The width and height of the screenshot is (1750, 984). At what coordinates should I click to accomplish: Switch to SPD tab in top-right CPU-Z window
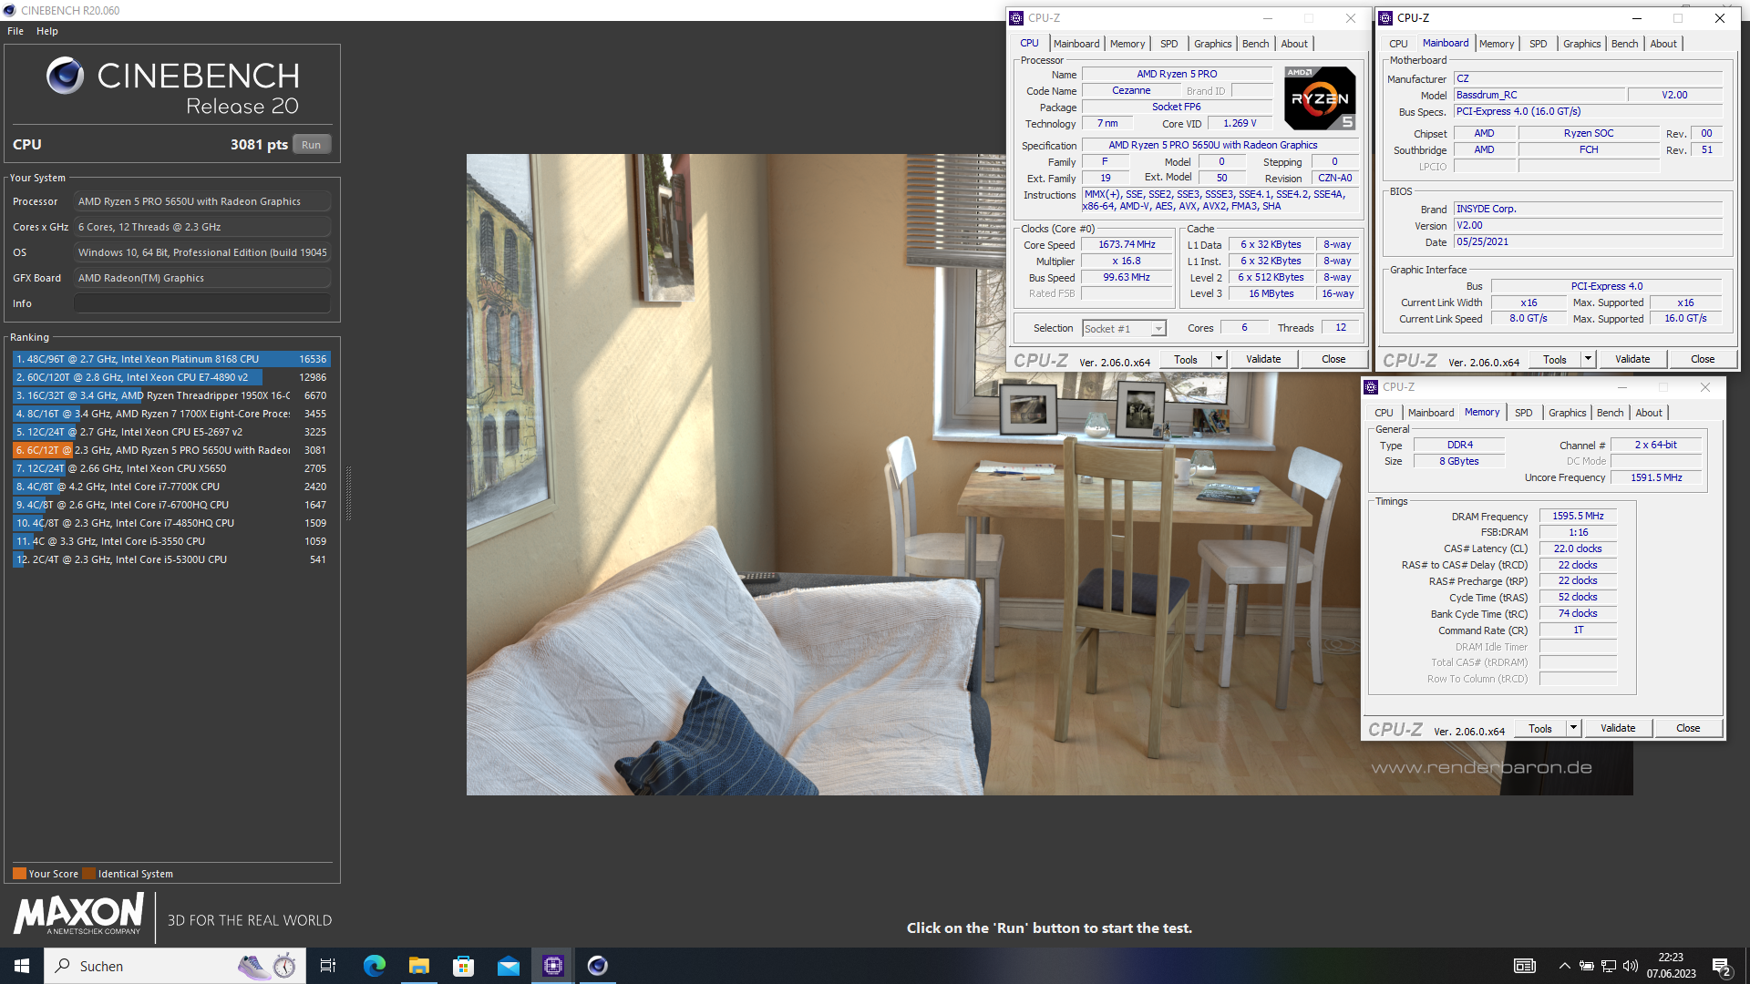[x=1538, y=44]
